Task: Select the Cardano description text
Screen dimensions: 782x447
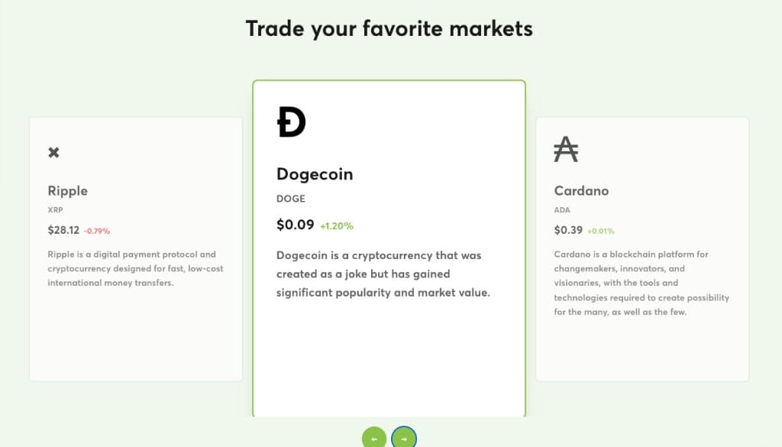Action: 641,283
